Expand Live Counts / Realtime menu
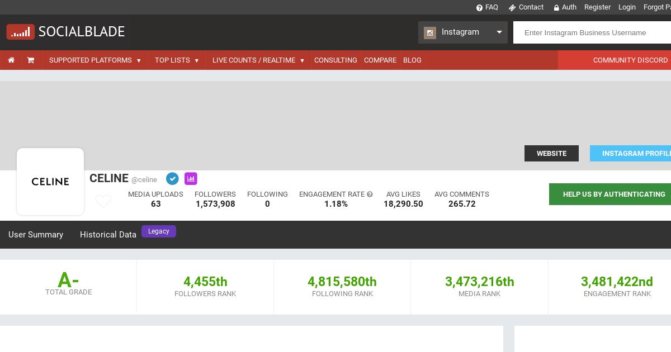This screenshot has width=671, height=352. click(258, 60)
